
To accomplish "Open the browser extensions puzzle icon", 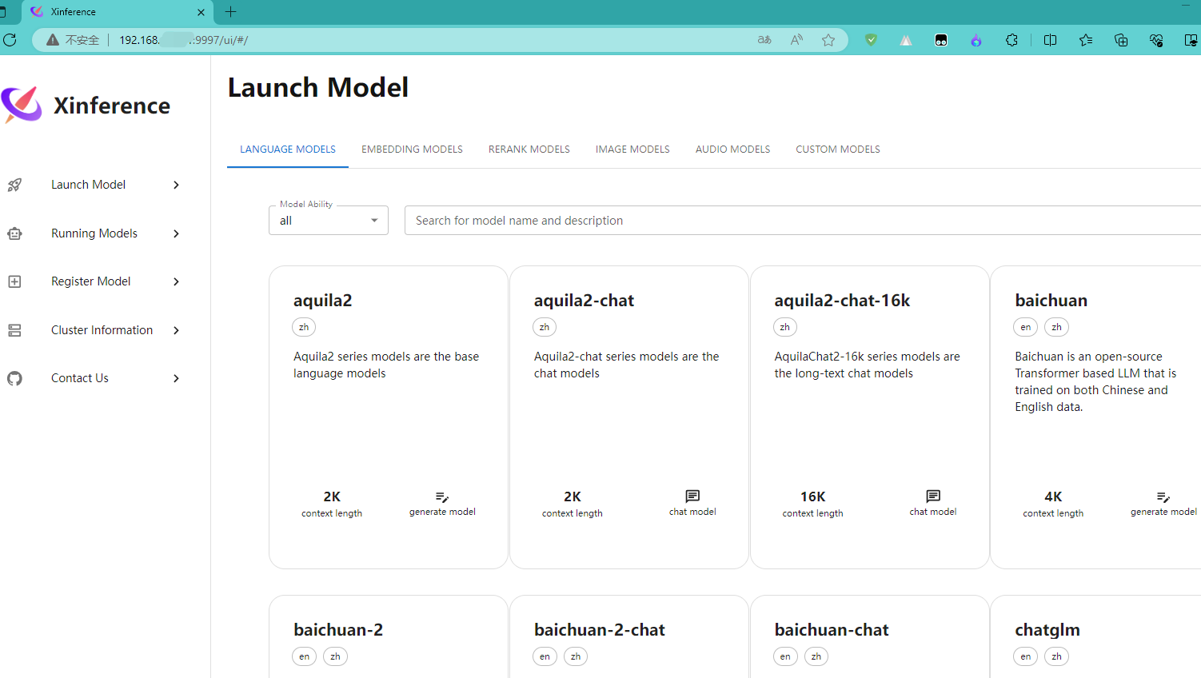I will [x=1011, y=40].
